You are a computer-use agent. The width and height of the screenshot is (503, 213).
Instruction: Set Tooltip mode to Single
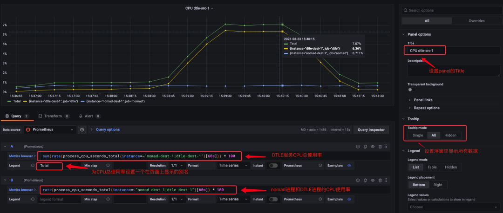pos(418,135)
